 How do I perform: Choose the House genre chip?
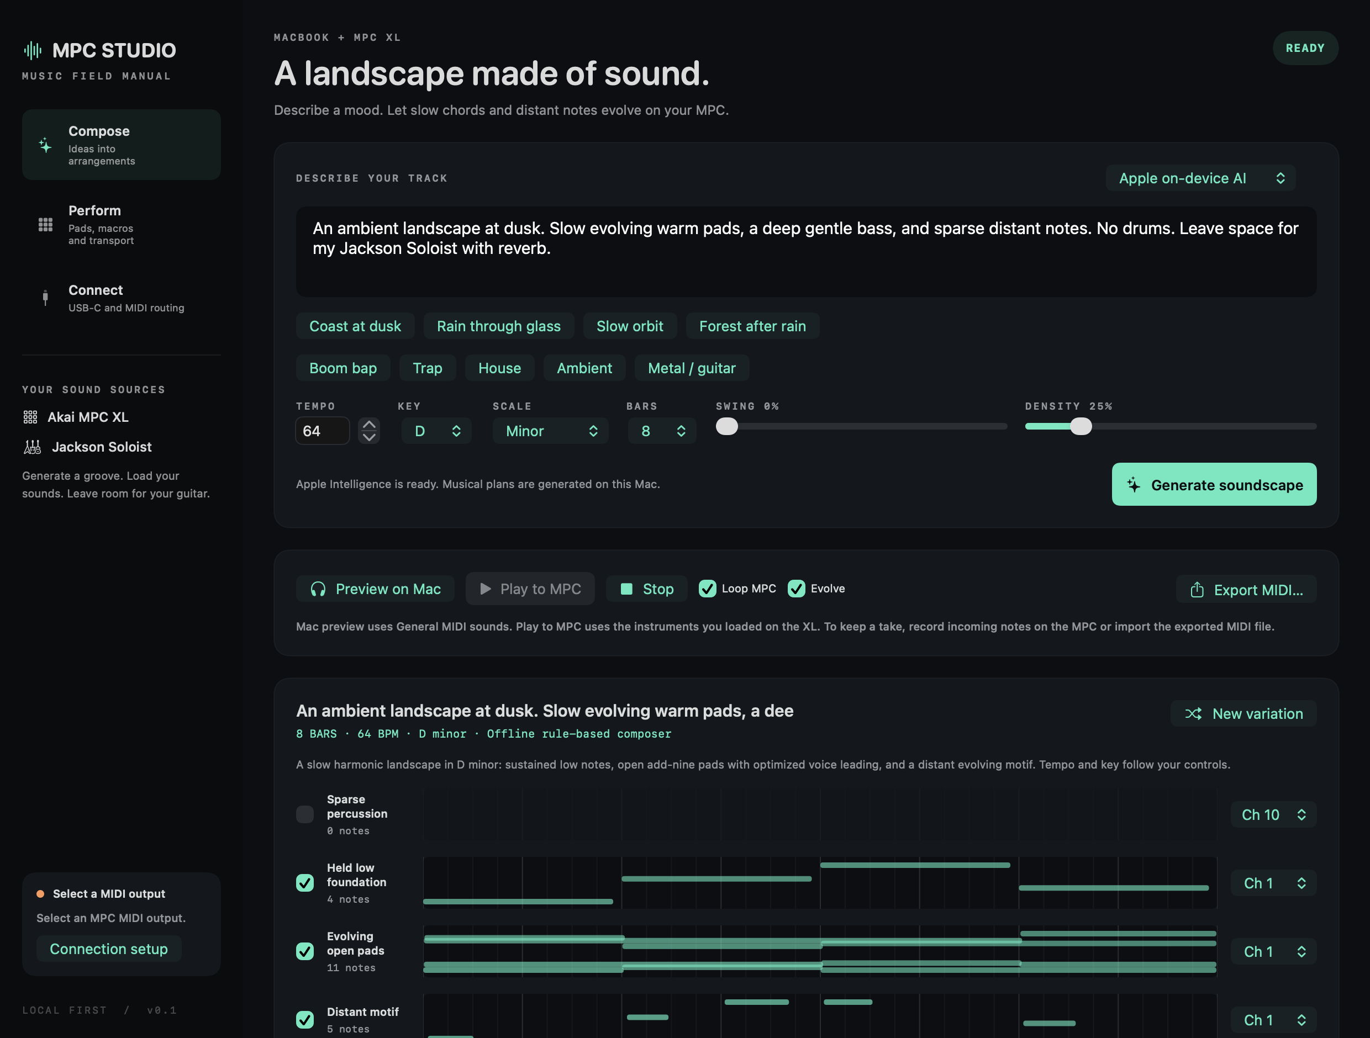pos(500,368)
